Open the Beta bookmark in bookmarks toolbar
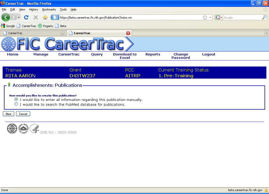 pos(61,26)
